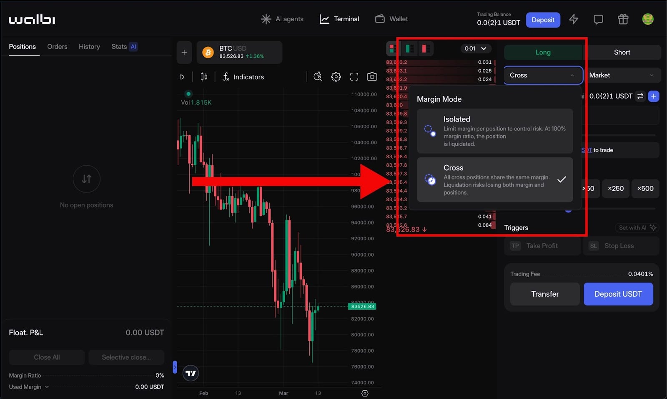Open the gift rewards icon
Screen dimensions: 667x399
623,19
